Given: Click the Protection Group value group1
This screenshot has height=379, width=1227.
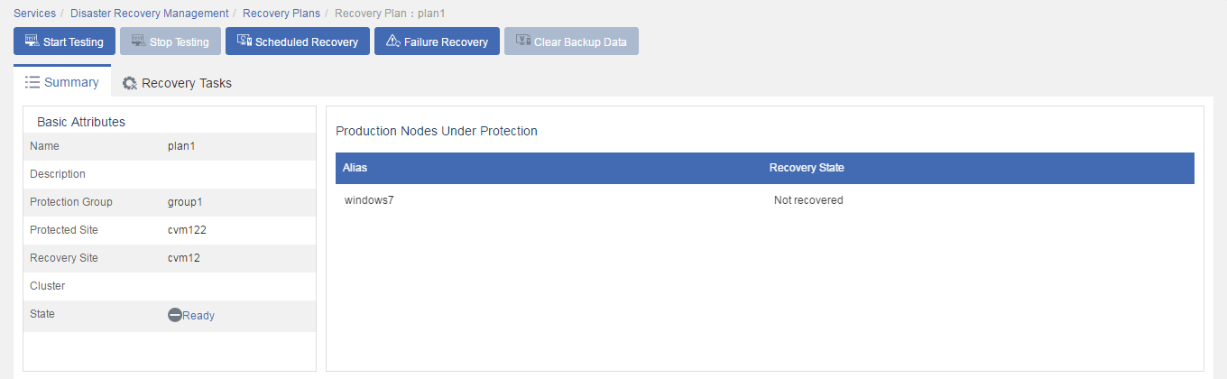Looking at the screenshot, I should coord(185,202).
